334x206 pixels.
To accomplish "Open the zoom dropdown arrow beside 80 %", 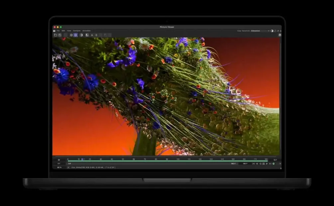I will [68, 167].
